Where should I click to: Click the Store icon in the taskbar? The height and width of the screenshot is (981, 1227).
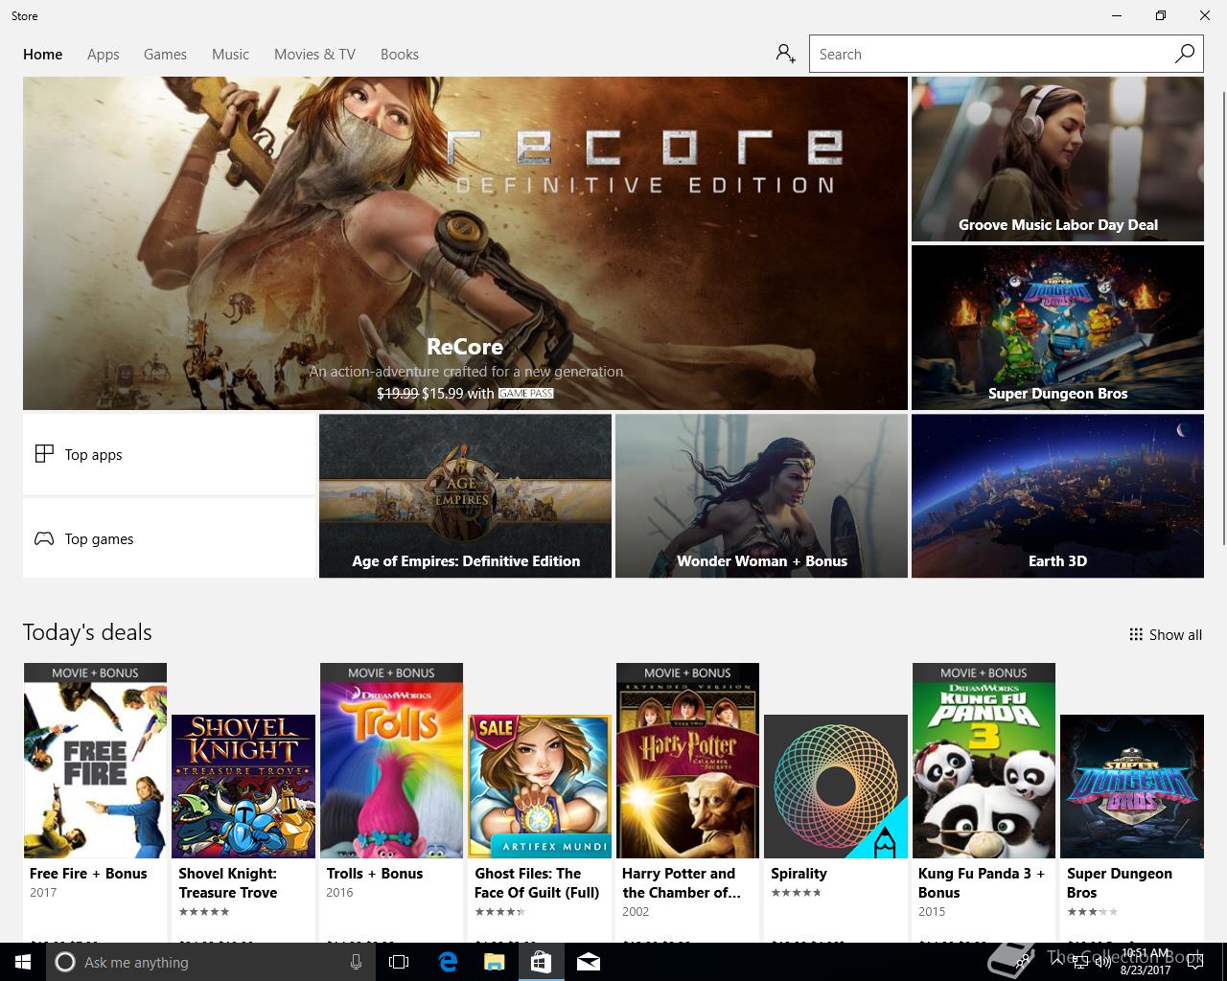pyautogui.click(x=541, y=962)
